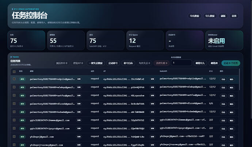
Task: Select the task stat card showing 75 with 运行 0
Action: point(26,40)
